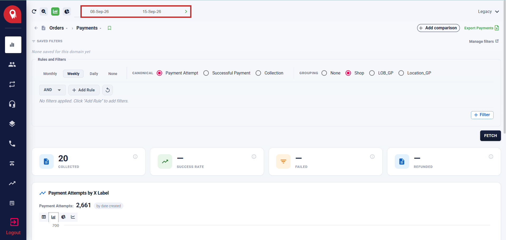This screenshot has height=240, width=506.
Task: Select the Shop grouping radio button
Action: click(348, 73)
